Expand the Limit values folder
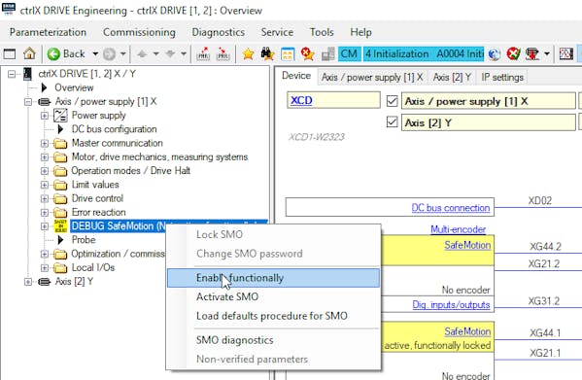 coord(45,185)
